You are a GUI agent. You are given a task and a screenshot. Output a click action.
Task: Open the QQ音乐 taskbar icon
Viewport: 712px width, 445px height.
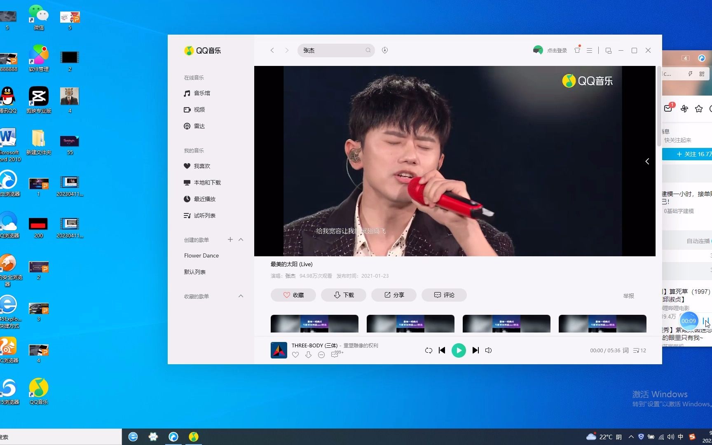coord(194,437)
